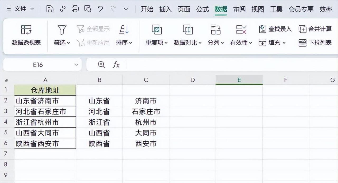This screenshot has width=338, height=183.
Task: Click the Save icon in quick access toolbar
Action: coord(50,9)
